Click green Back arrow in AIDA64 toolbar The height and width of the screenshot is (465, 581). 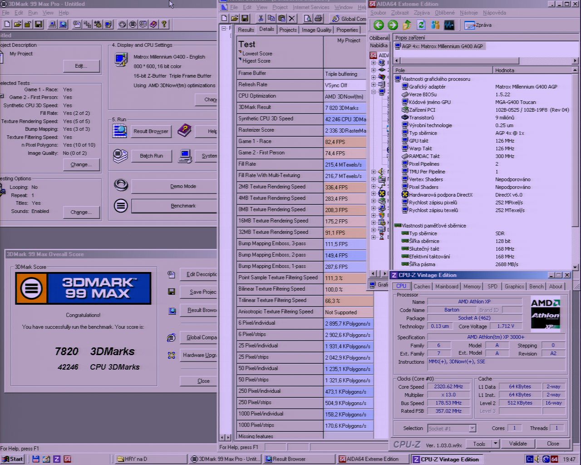click(x=379, y=25)
